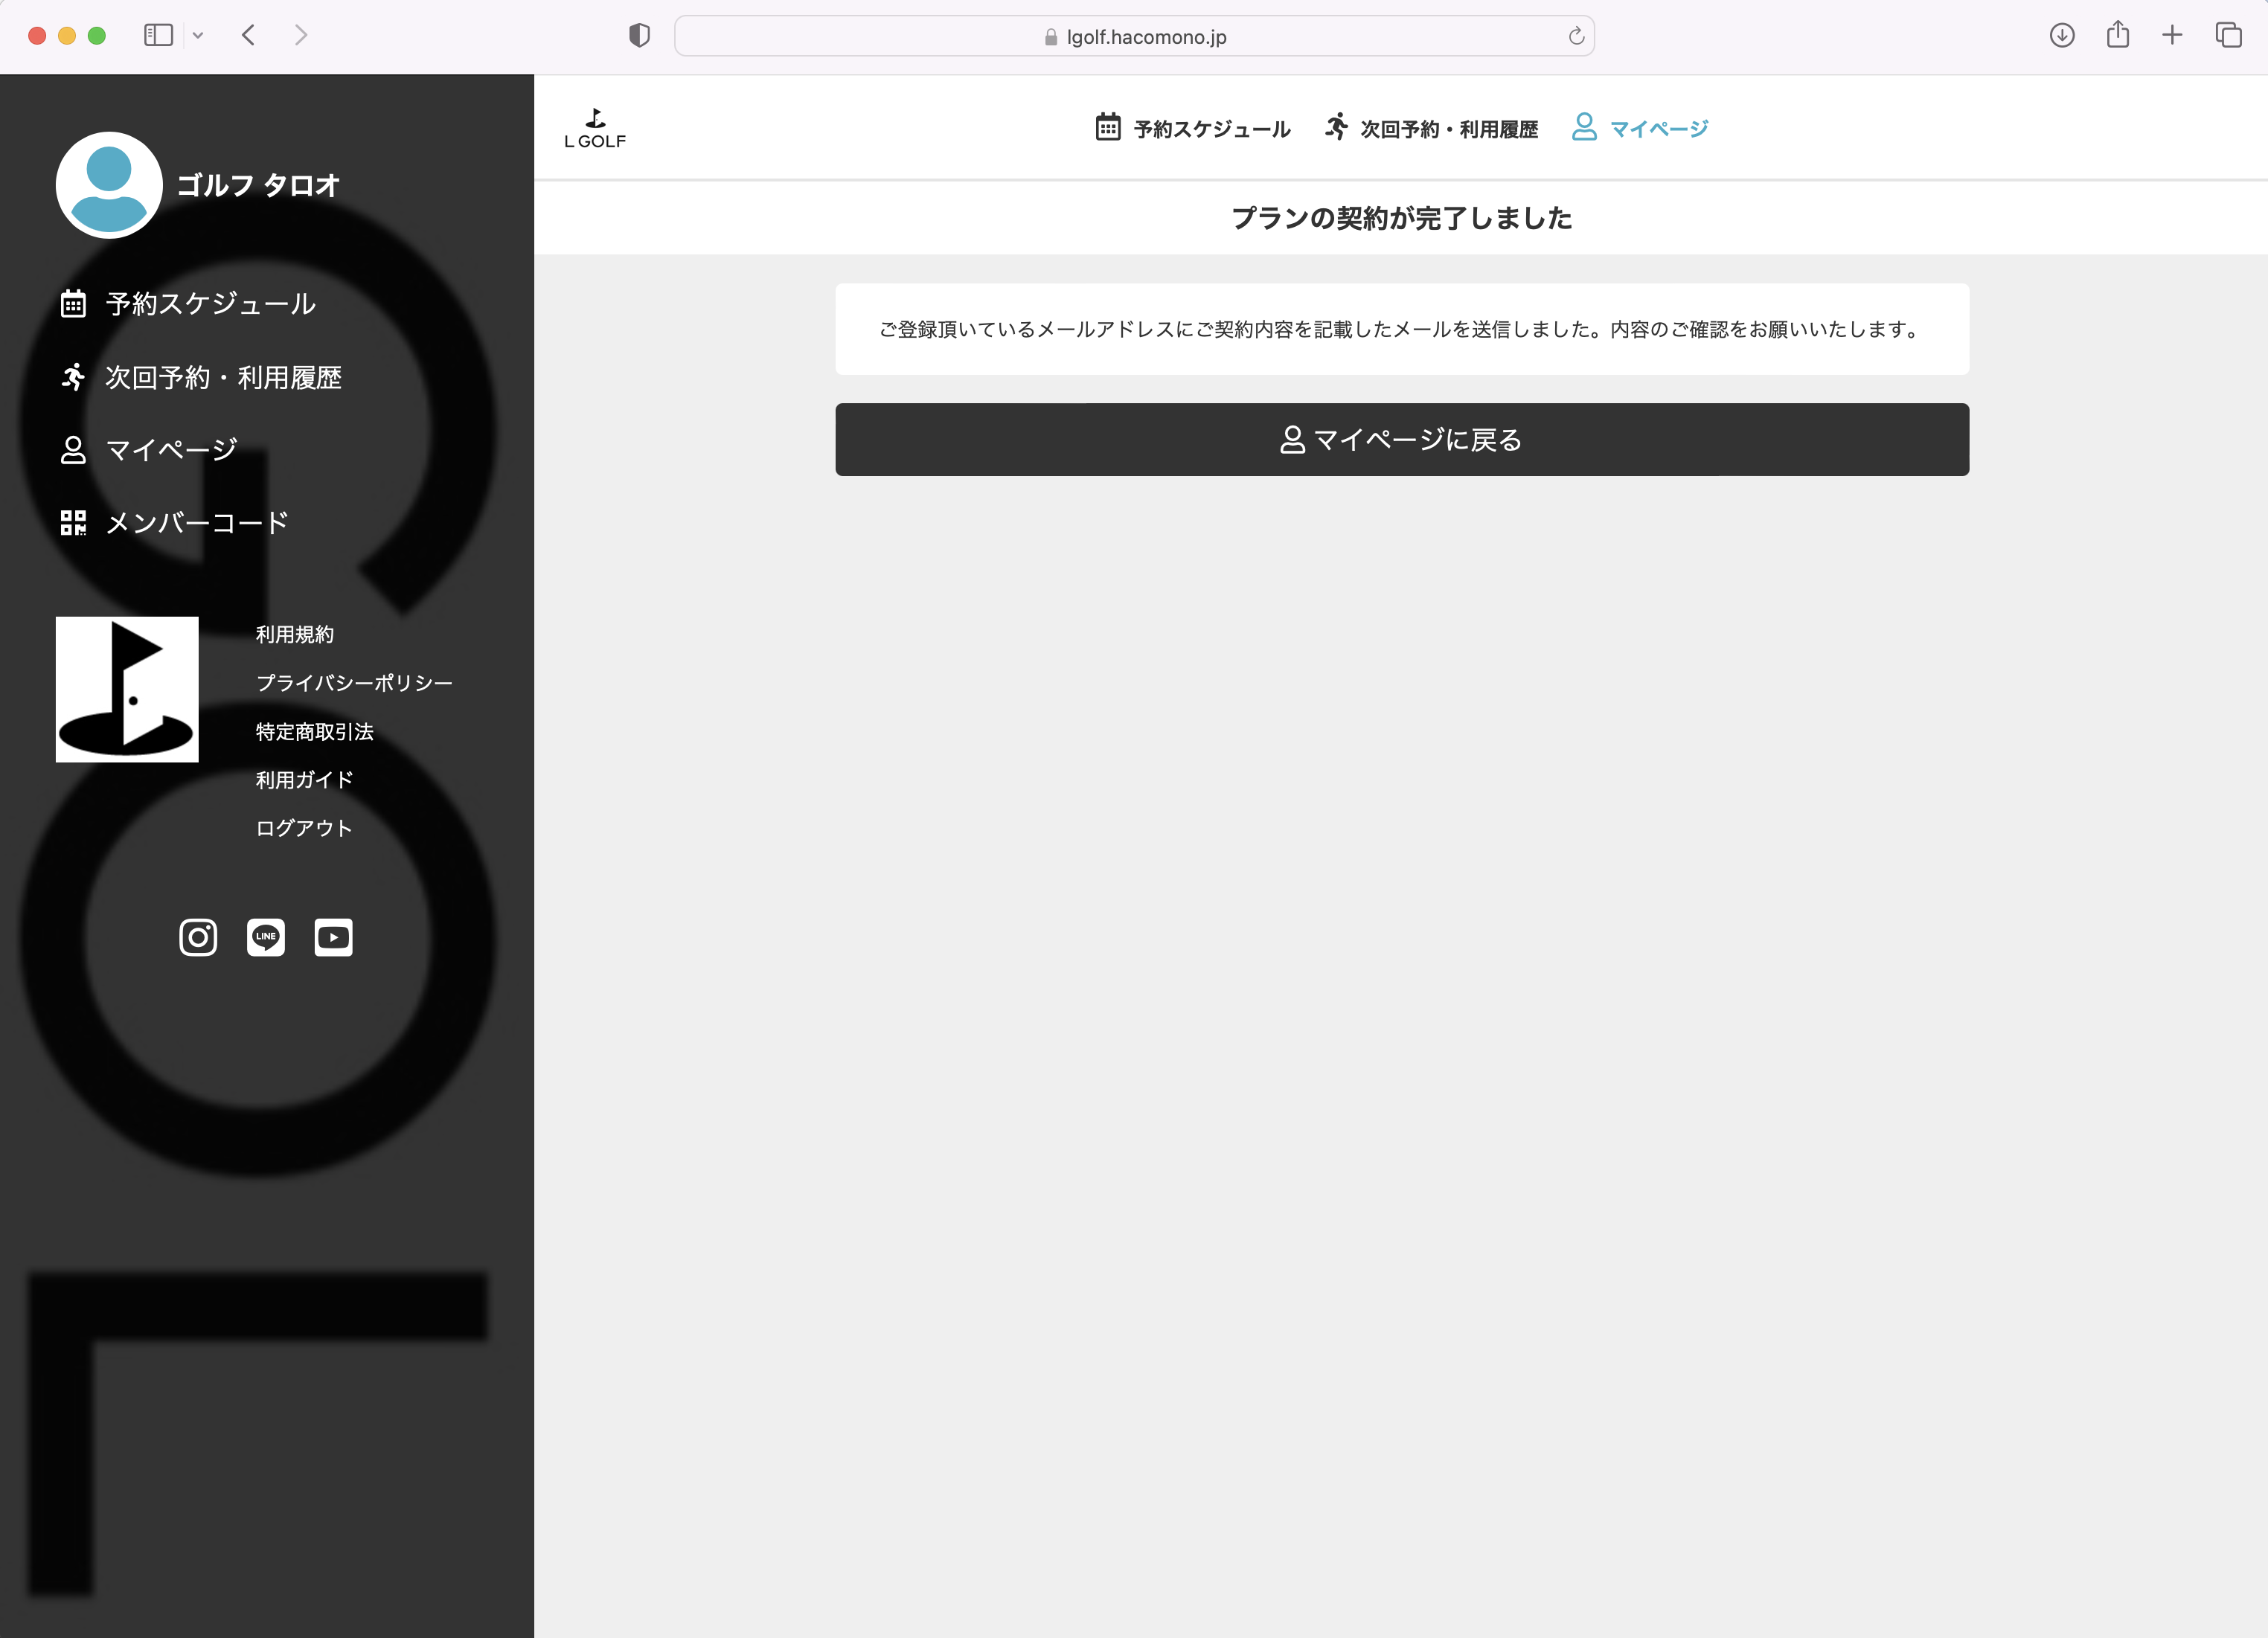Click the golf flag logo thumbnail
Screen dimensions: 2268x1638
(127, 689)
